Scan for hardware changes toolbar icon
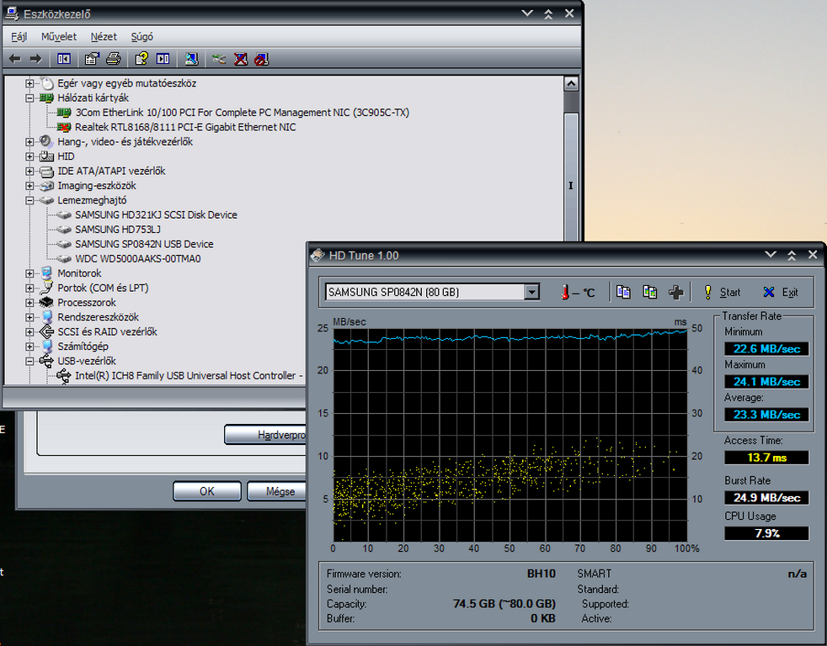 pyautogui.click(x=191, y=59)
